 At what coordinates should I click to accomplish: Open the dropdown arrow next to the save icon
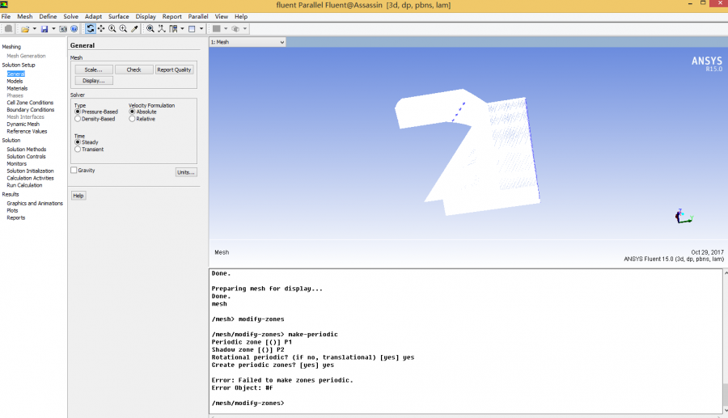(53, 29)
